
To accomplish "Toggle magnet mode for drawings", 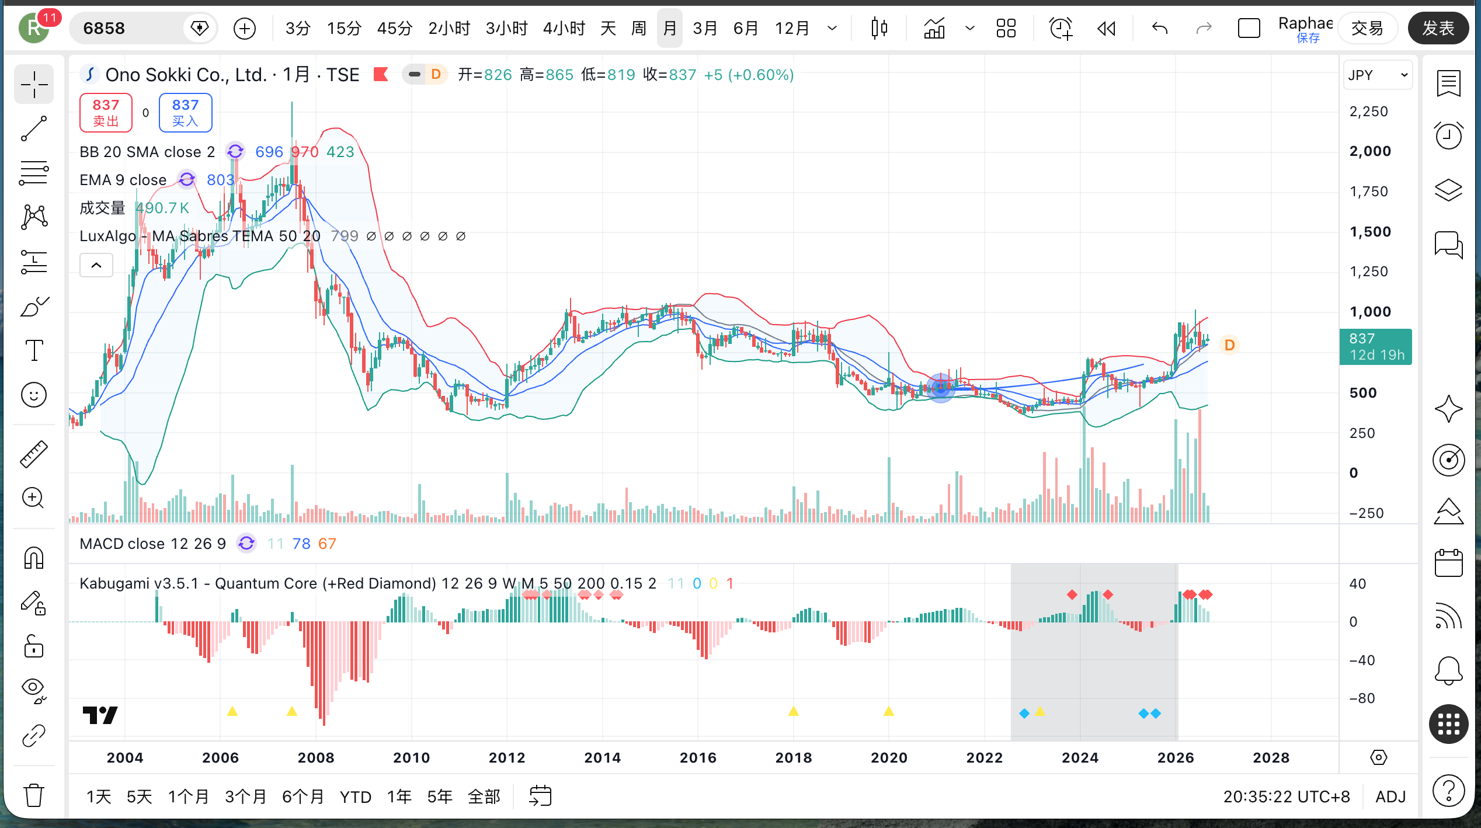I will click(34, 558).
